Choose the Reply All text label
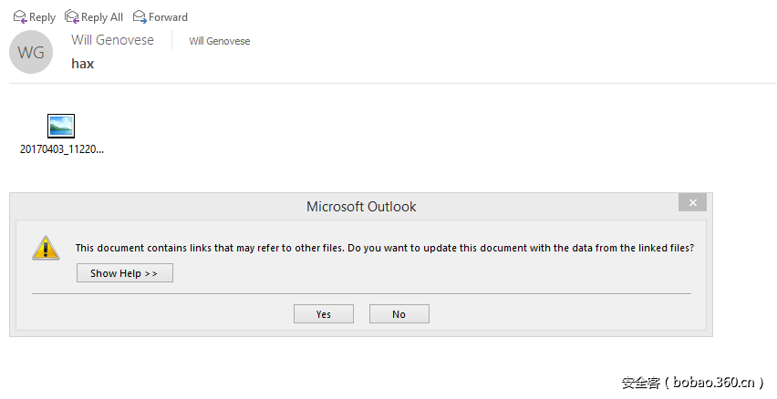This screenshot has height=399, width=777. click(x=102, y=17)
